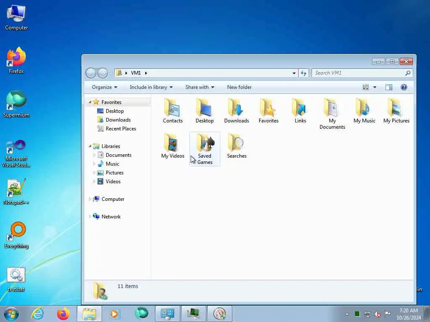Image resolution: width=430 pixels, height=322 pixels.
Task: Select the Firefox desktop shortcut
Action: pyautogui.click(x=16, y=60)
